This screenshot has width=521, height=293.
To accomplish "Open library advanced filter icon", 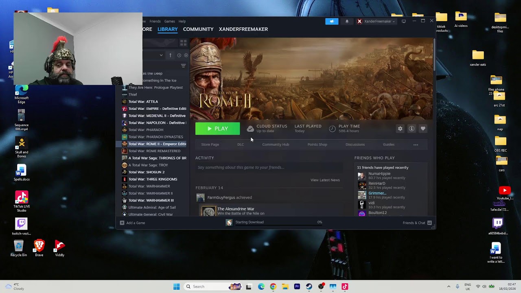I will [183, 66].
